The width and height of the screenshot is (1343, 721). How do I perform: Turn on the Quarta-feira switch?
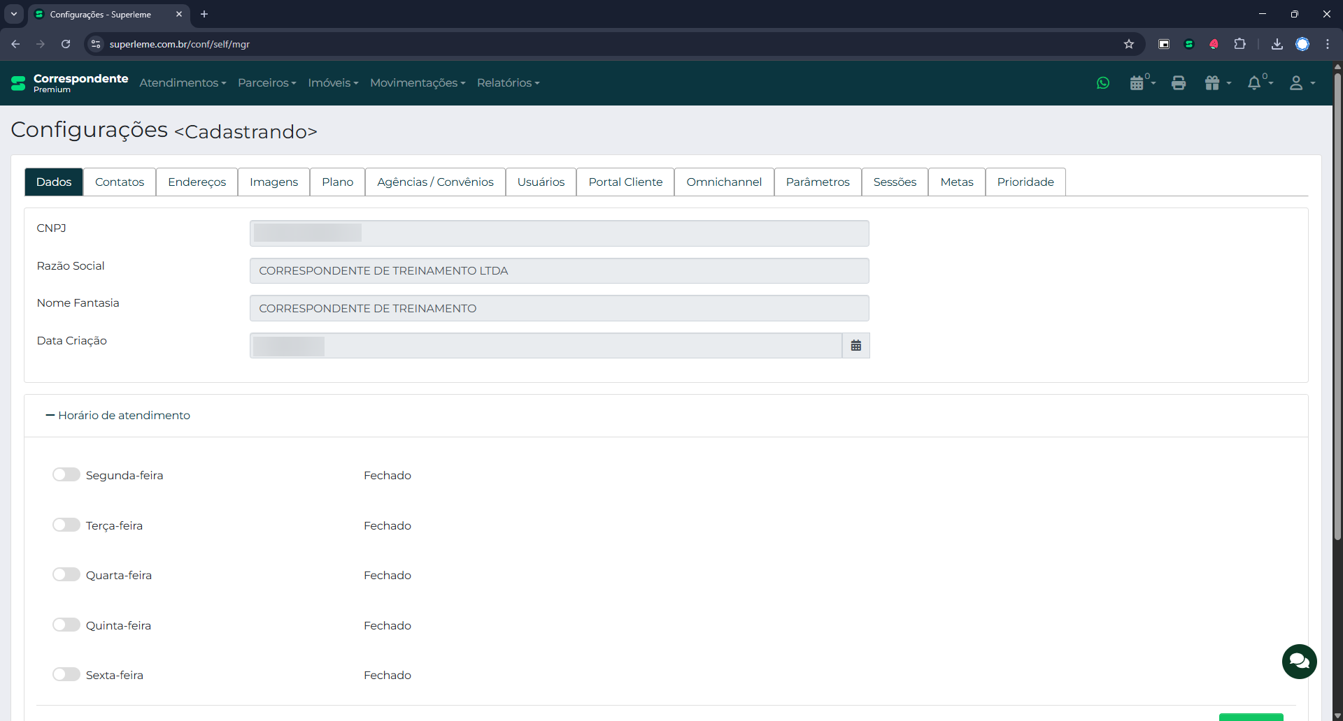tap(66, 575)
